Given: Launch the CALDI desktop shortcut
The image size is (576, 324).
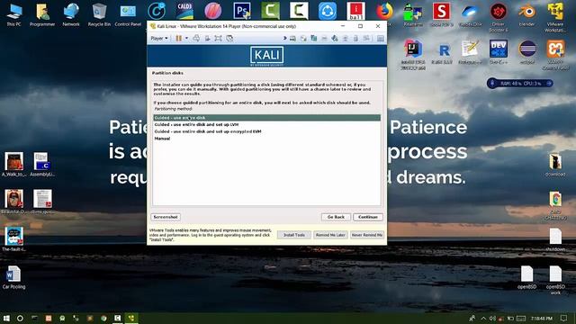Looking at the screenshot, I should (x=184, y=11).
